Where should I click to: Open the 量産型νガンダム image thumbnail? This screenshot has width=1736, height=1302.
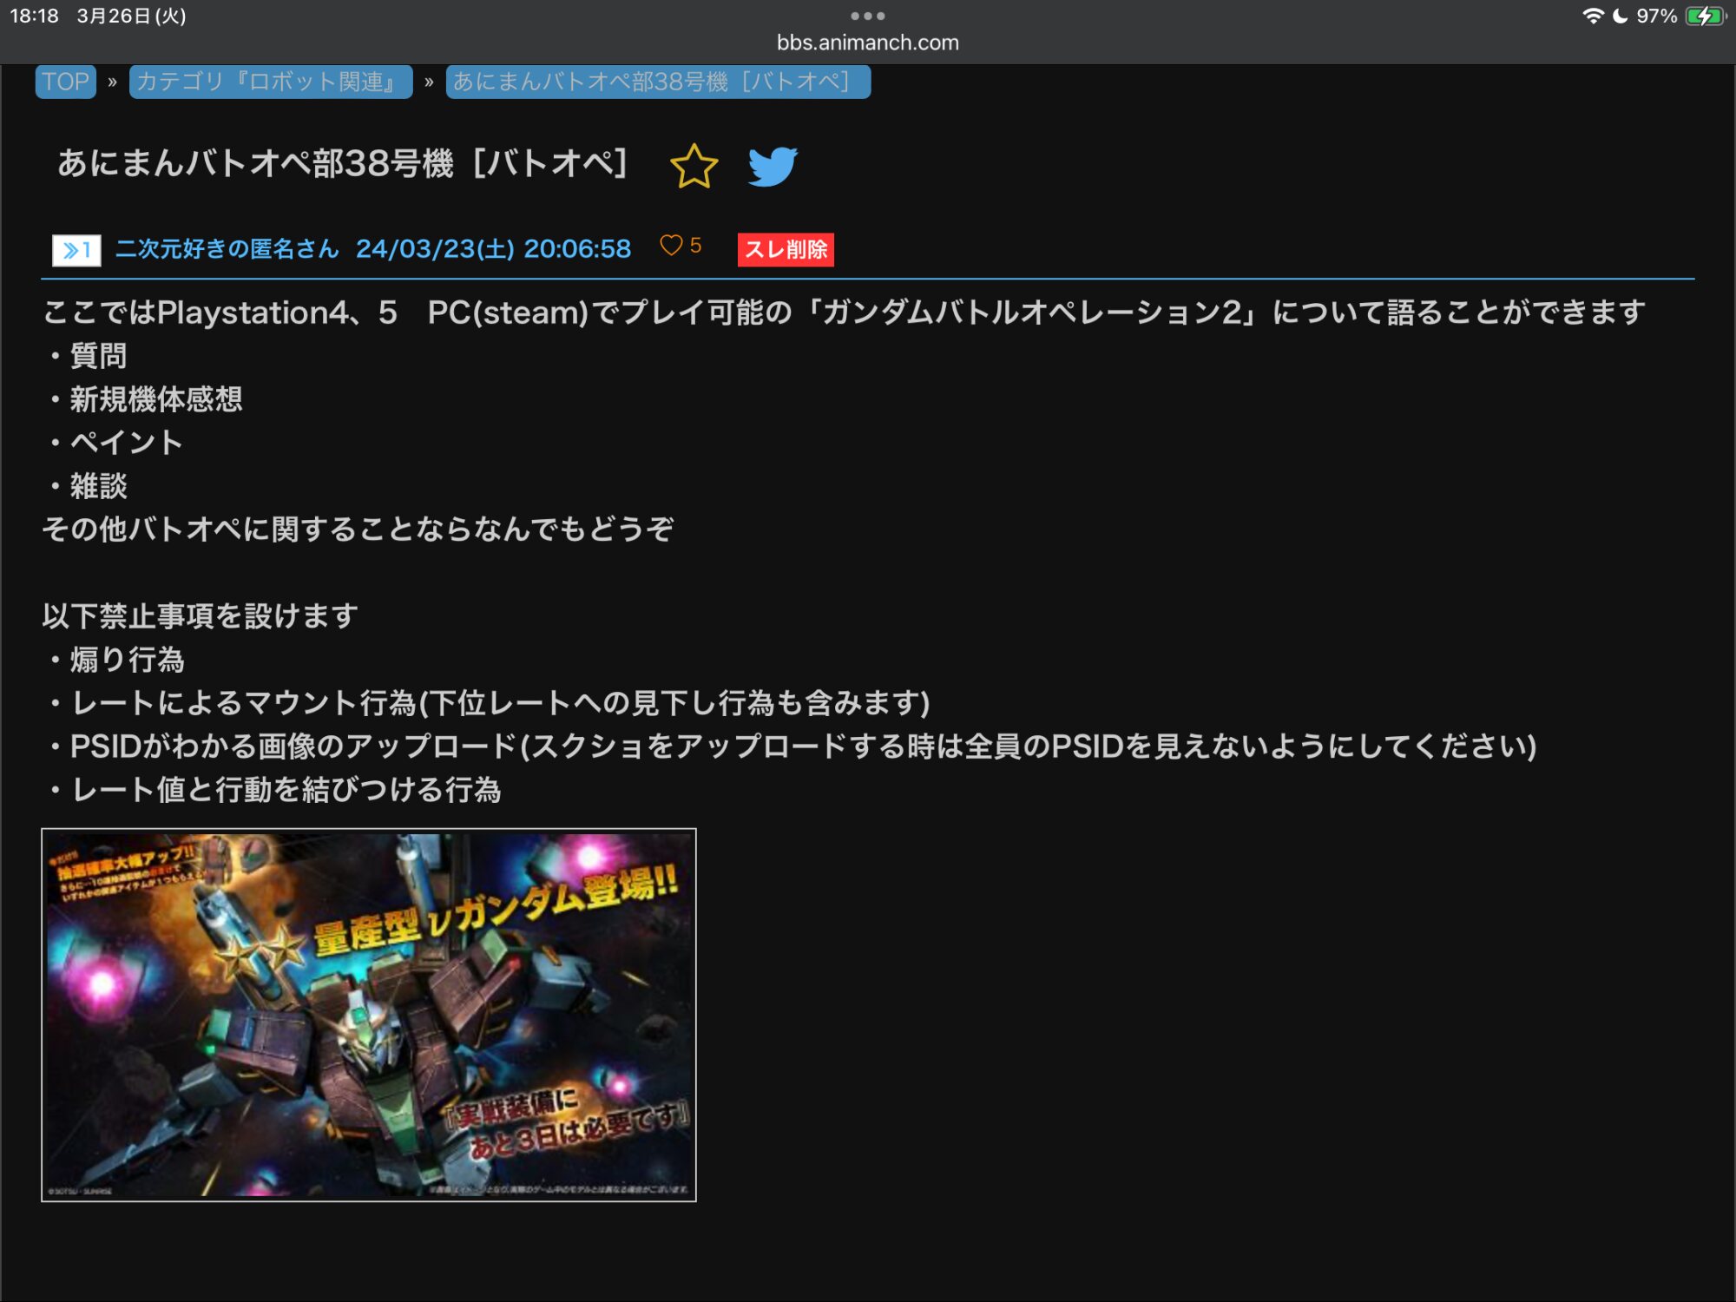tap(369, 1015)
